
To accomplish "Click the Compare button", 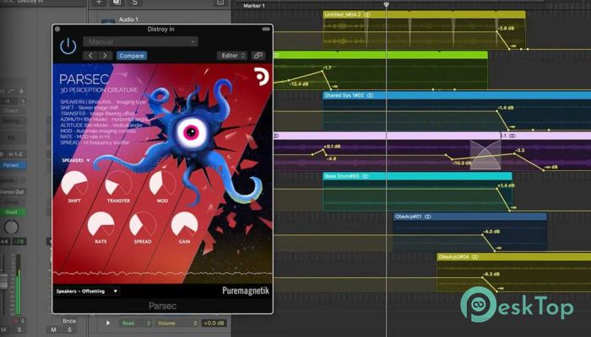I will 132,56.
